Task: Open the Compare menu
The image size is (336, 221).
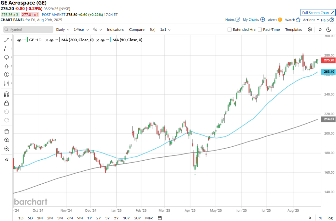Action: 137,30
